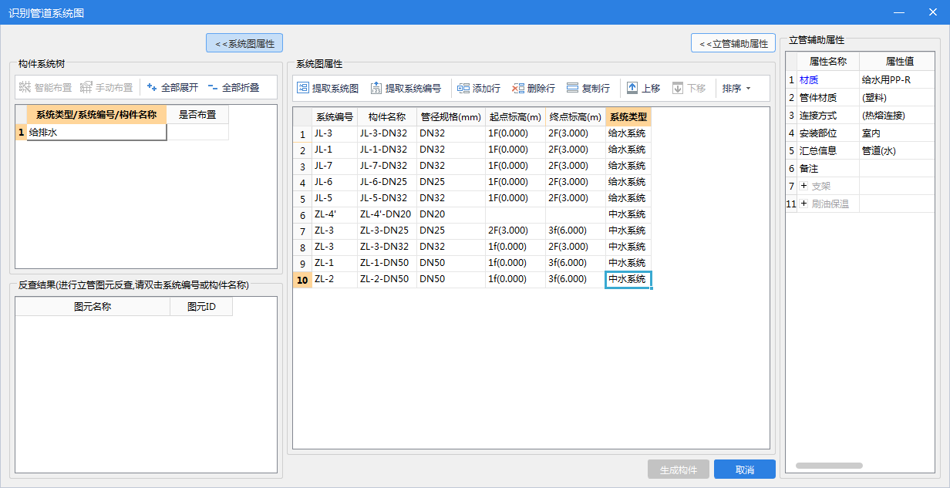This screenshot has height=488, width=950.
Task: Click the 提取系统编号 extract number icon
Action: click(377, 89)
